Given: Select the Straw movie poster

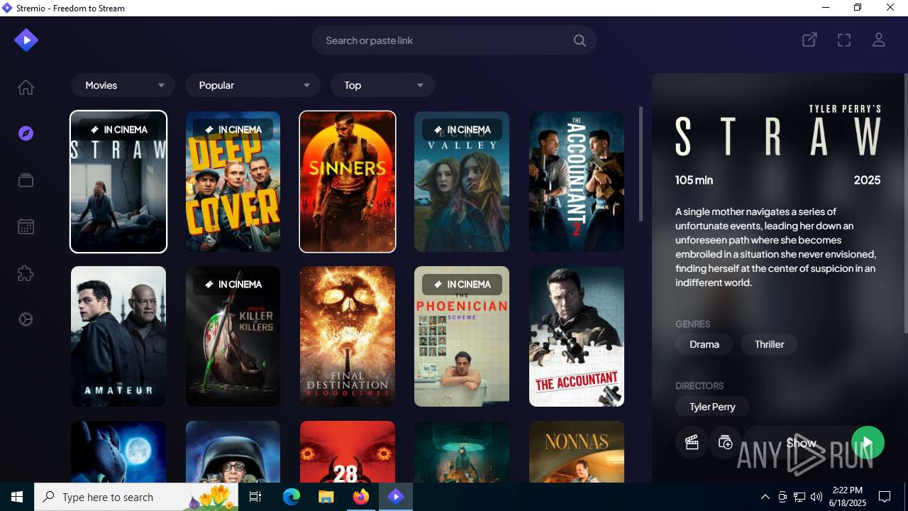Looking at the screenshot, I should coord(118,182).
